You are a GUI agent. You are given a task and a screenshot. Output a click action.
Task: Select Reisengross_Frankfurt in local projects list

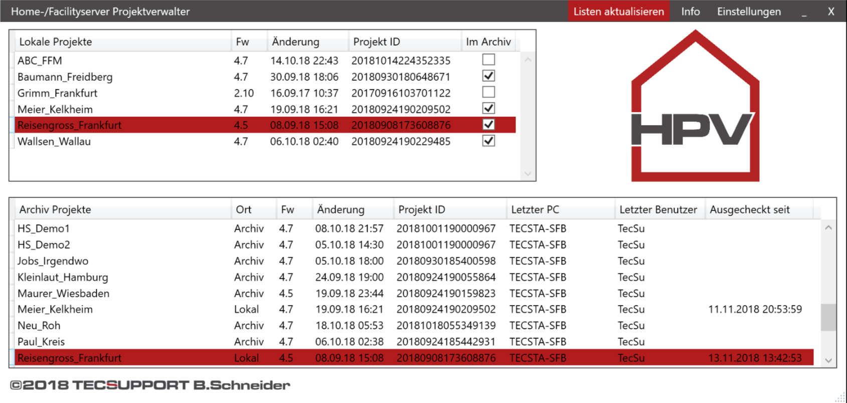click(x=69, y=125)
